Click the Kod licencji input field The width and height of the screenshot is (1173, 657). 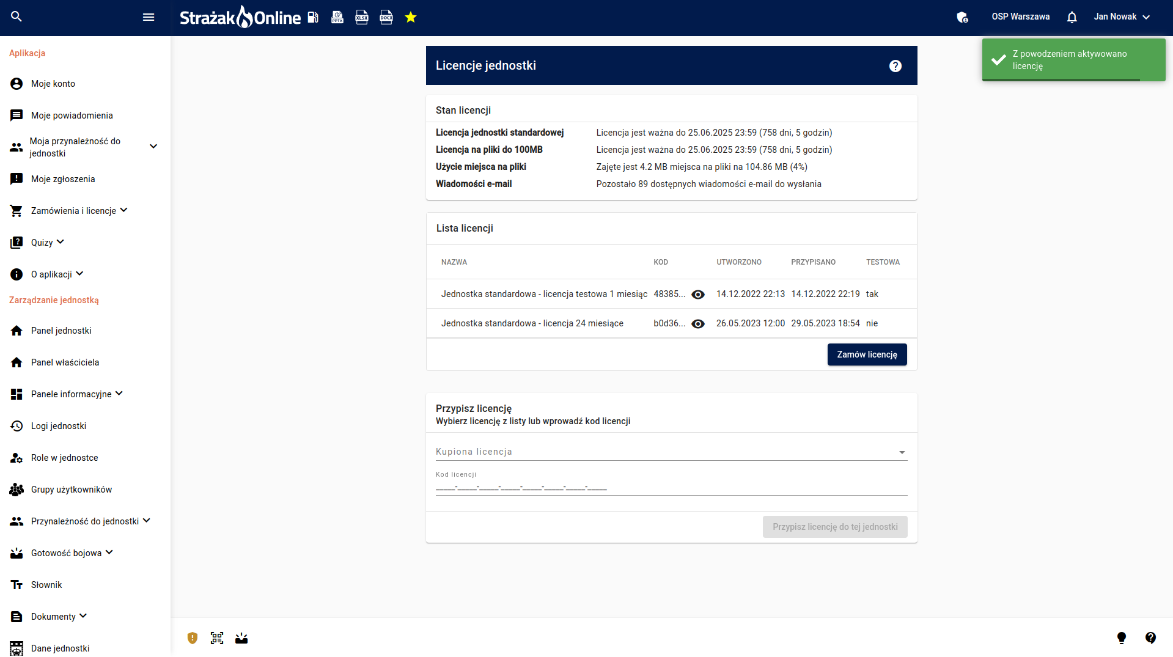[x=671, y=488]
